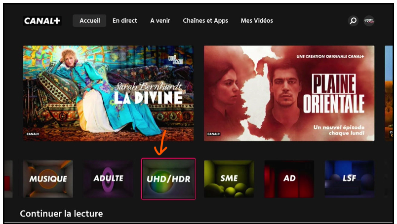The image size is (397, 224).
Task: Select the partially hidden red tile at left
Action: pyautogui.click(x=8, y=179)
